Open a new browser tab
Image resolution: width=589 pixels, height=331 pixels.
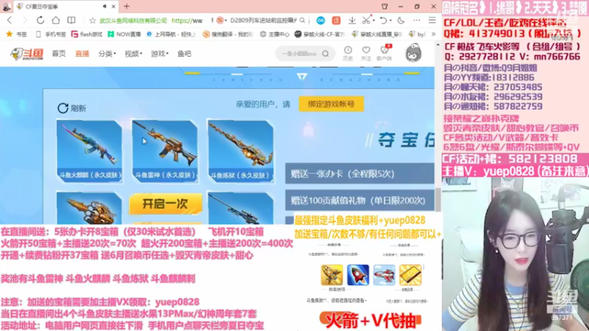pyautogui.click(x=127, y=7)
